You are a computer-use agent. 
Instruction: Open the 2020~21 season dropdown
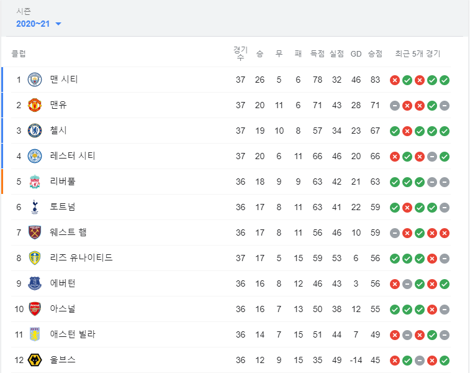click(38, 24)
